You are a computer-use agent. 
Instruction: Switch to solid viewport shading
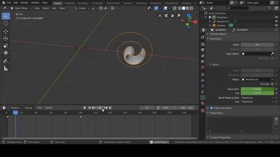pyautogui.click(x=184, y=8)
